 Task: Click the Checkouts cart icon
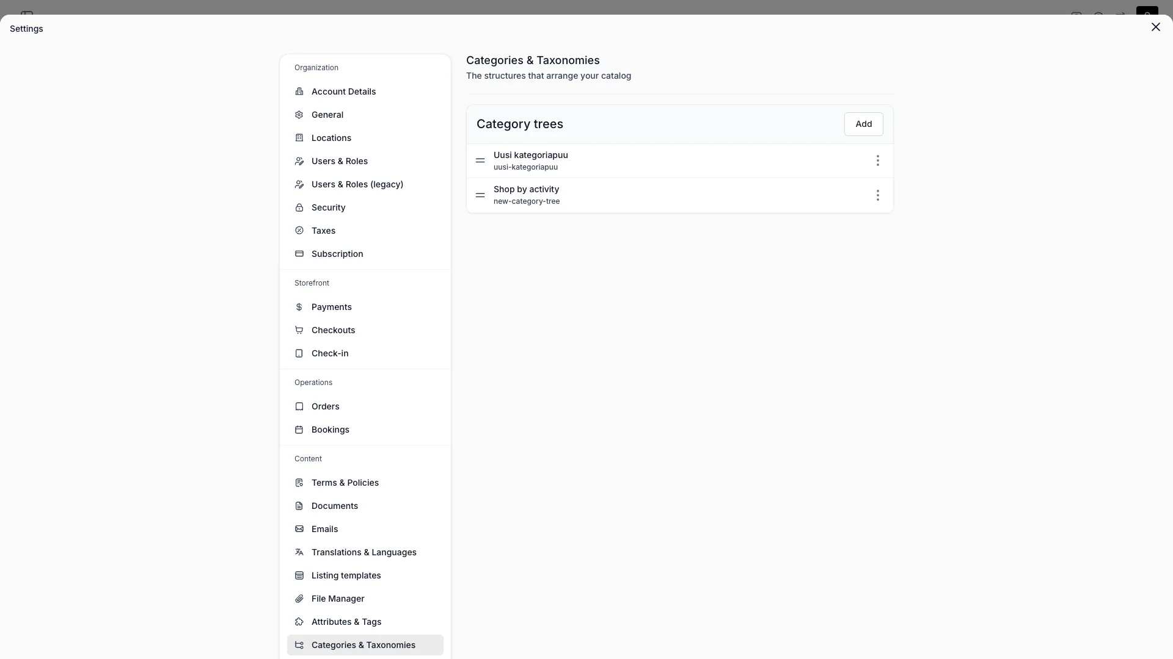pos(299,330)
